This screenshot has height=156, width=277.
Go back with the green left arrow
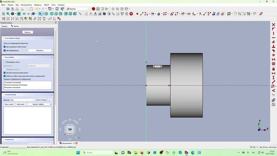[x=24, y=13]
